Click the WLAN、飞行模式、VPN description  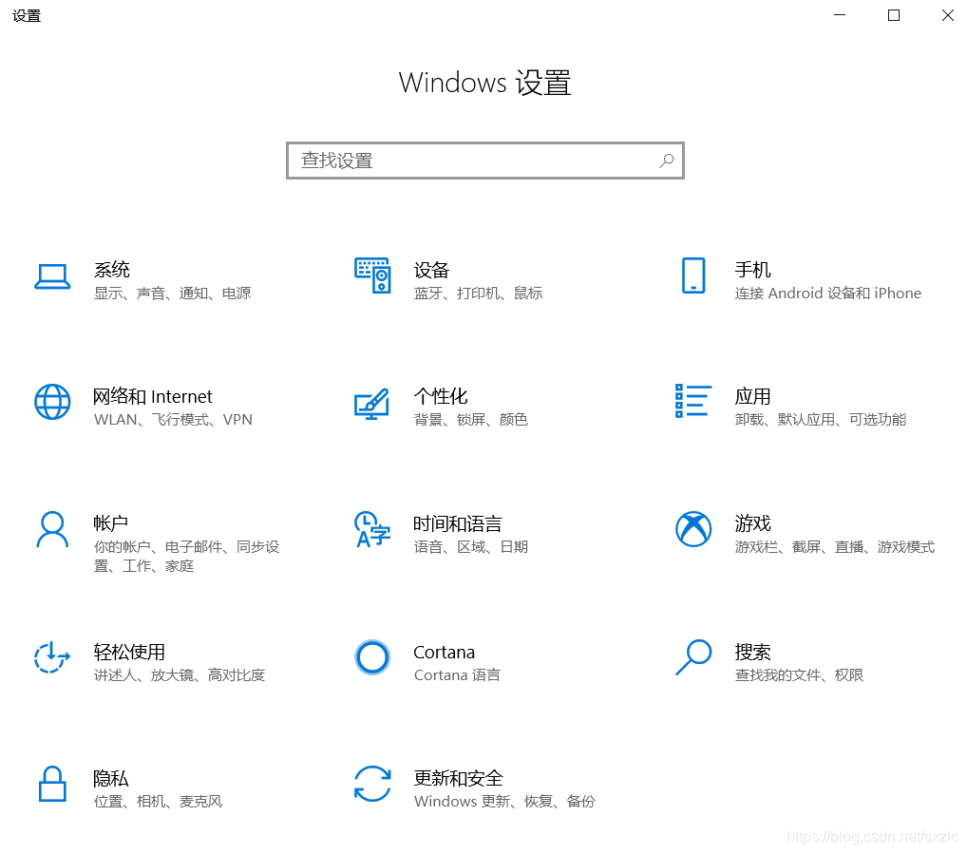pyautogui.click(x=173, y=420)
